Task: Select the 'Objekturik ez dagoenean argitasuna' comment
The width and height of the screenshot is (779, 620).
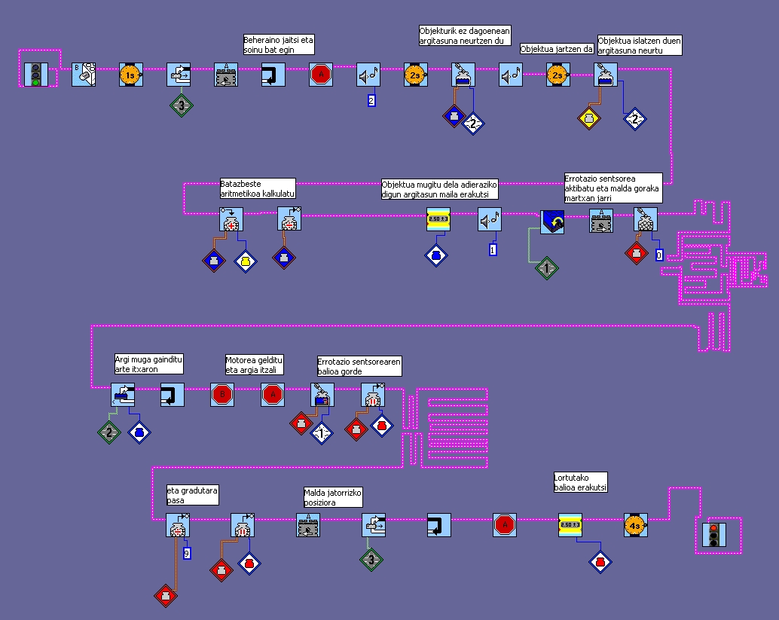Action: (465, 35)
